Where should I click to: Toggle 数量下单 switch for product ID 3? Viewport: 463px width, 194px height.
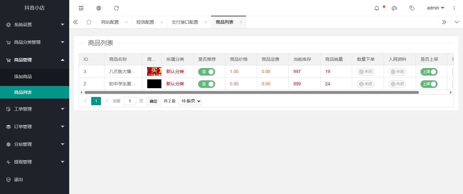click(x=365, y=72)
